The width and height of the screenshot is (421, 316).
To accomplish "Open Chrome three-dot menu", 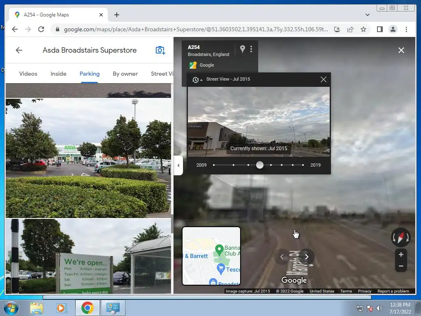I will point(406,29).
